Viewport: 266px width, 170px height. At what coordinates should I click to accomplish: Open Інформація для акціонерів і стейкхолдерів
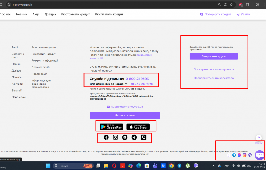(x=41, y=84)
